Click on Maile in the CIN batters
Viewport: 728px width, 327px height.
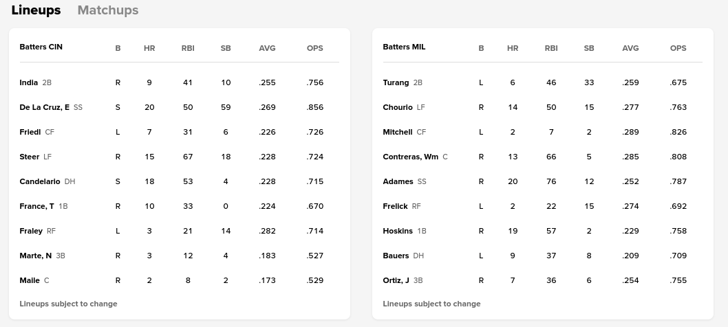30,280
